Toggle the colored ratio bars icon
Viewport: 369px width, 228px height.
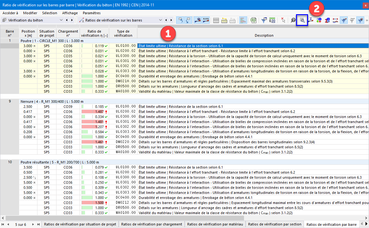point(243,20)
